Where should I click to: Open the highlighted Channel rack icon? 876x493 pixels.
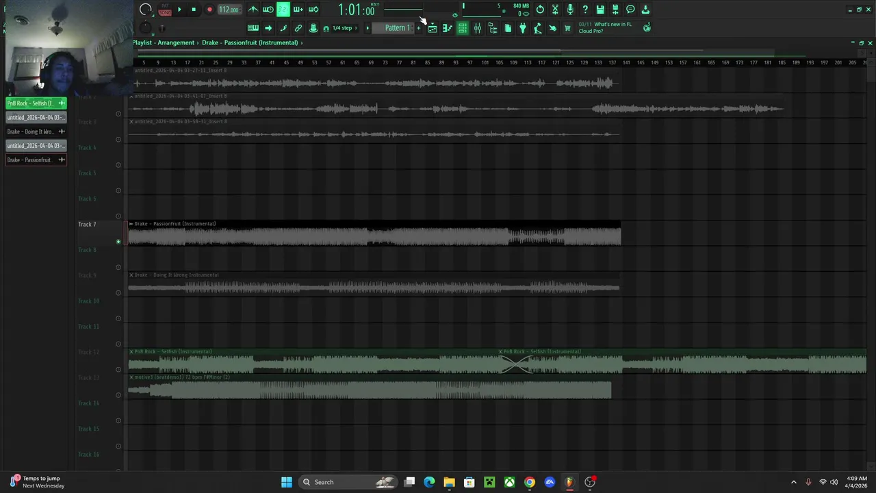[x=463, y=28]
